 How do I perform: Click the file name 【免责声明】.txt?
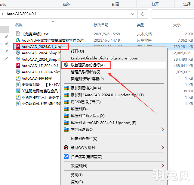point(35,34)
